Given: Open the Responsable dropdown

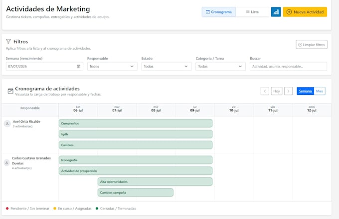Looking at the screenshot, I should [x=112, y=67].
